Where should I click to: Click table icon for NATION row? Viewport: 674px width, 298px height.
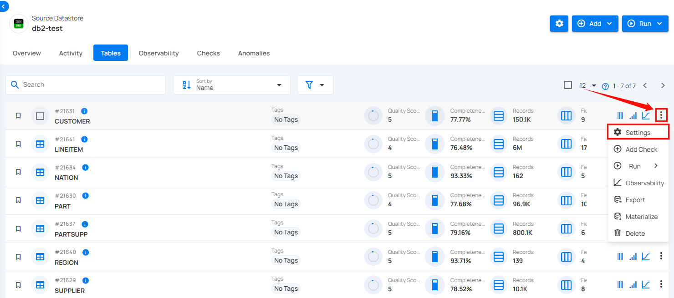pos(40,172)
